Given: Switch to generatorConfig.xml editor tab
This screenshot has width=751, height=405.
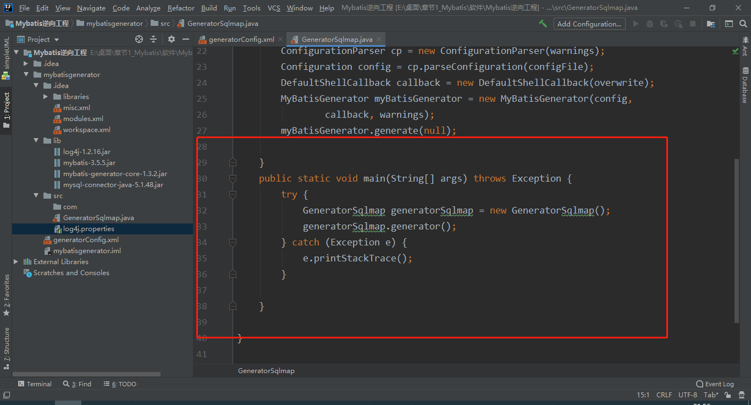Looking at the screenshot, I should (241, 39).
